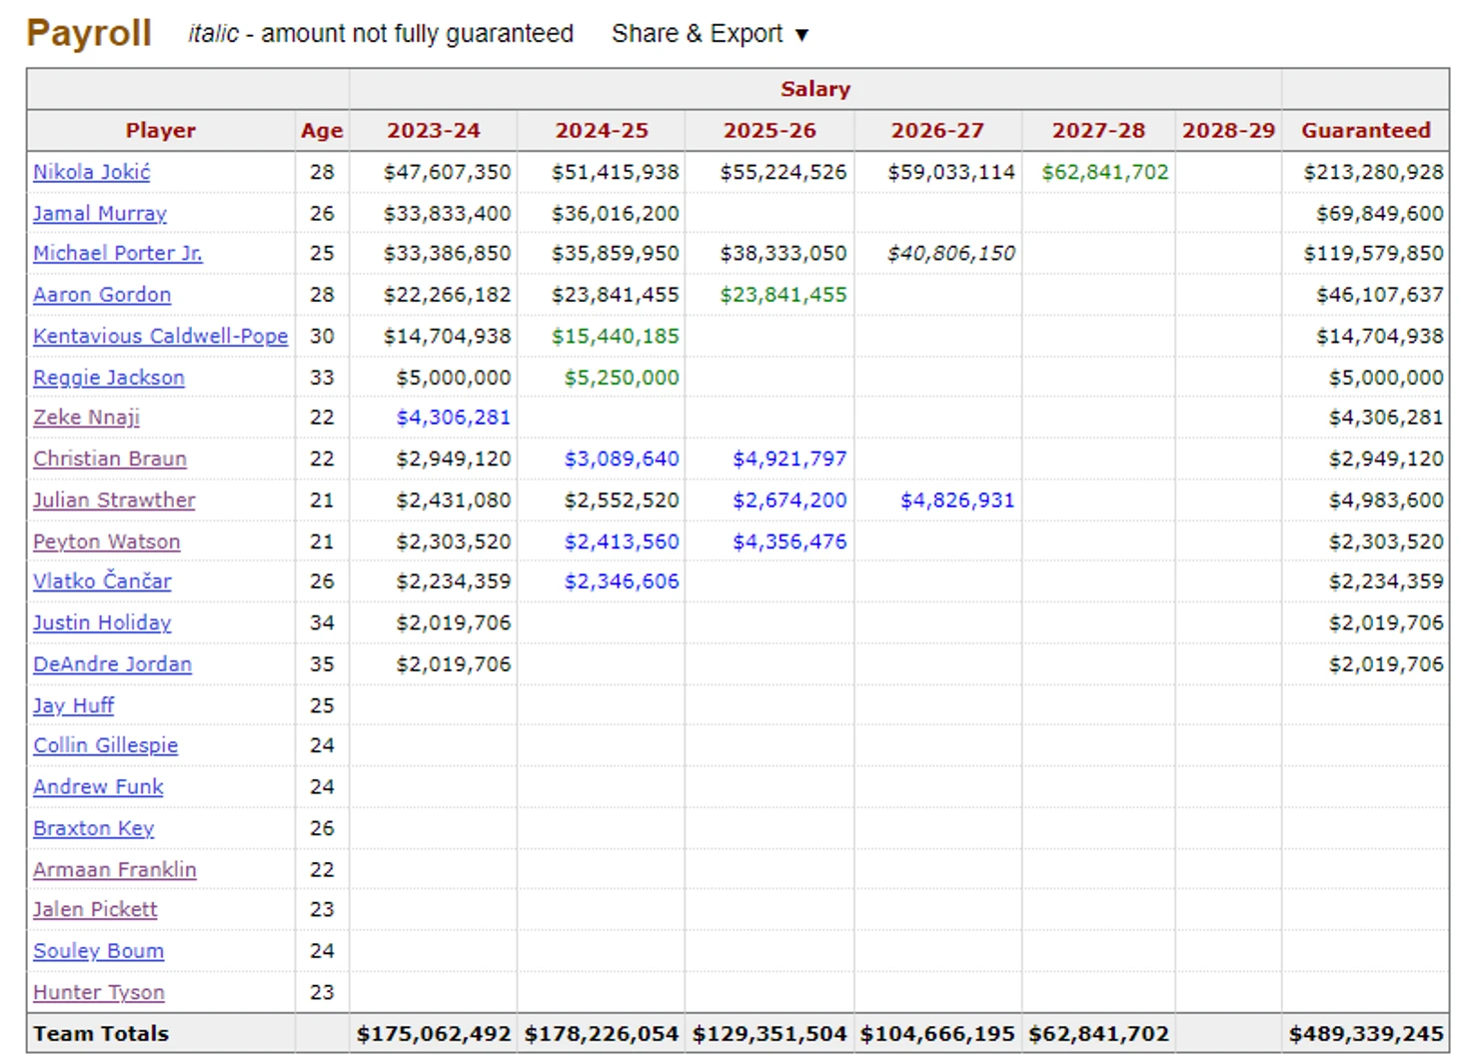Open Nikola Jokić player page
This screenshot has width=1459, height=1064.
(92, 172)
